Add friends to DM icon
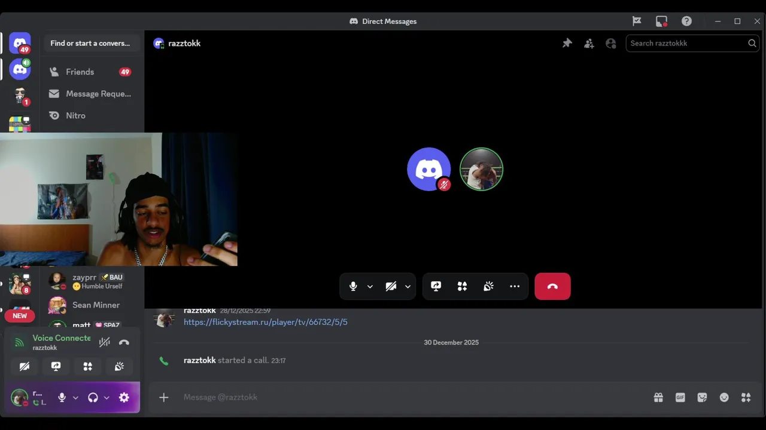The width and height of the screenshot is (766, 430). (x=589, y=43)
